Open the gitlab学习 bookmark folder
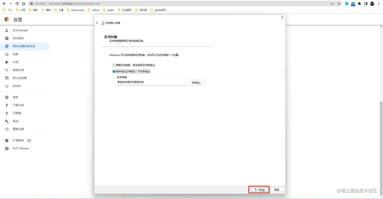383x199 pixels. point(158,10)
